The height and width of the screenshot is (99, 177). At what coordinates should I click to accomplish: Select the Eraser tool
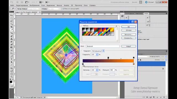click(12, 45)
